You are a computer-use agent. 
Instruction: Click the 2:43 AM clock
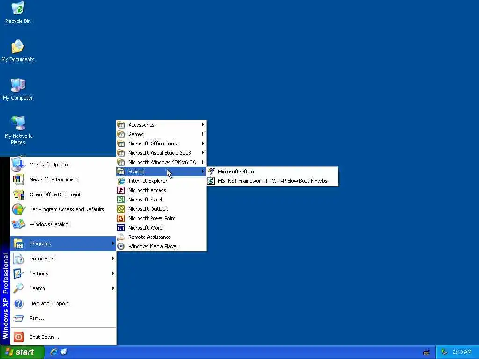pos(462,352)
